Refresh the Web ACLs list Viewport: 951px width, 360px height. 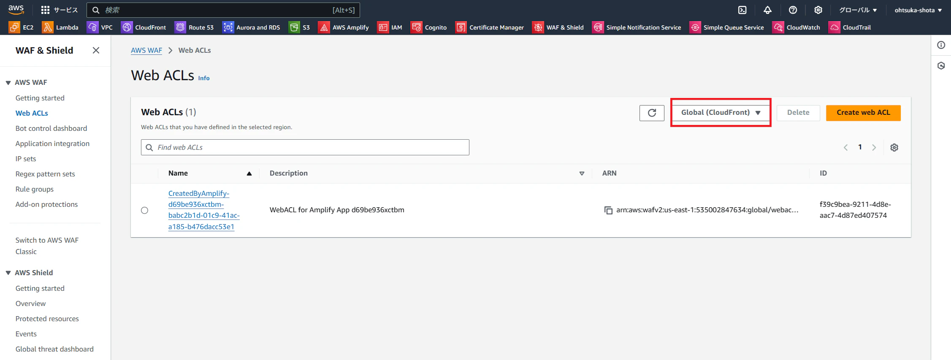click(x=652, y=113)
